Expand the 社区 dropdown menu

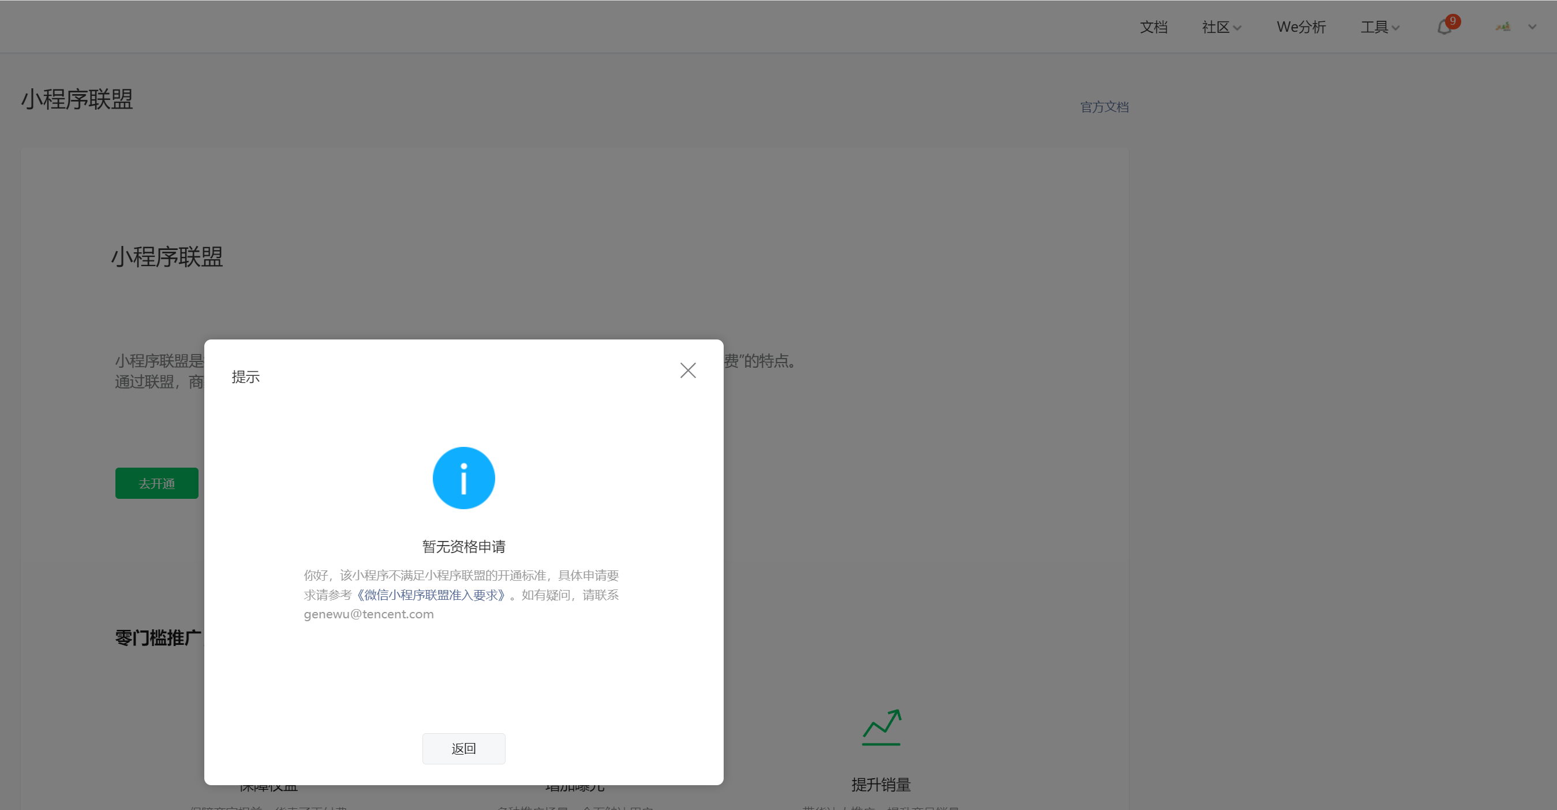click(1221, 27)
